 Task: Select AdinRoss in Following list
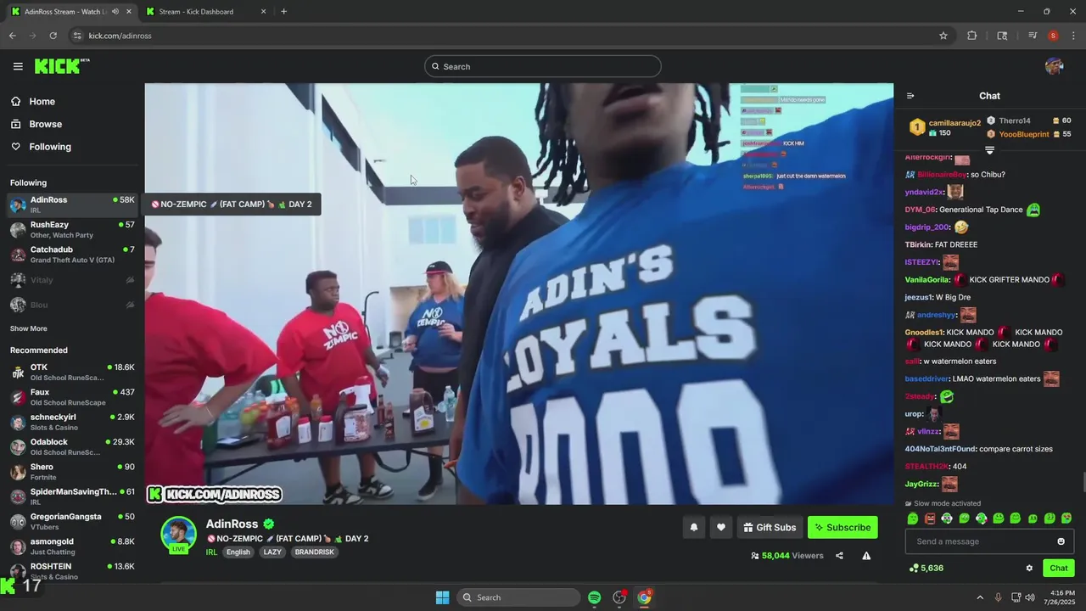coord(72,205)
